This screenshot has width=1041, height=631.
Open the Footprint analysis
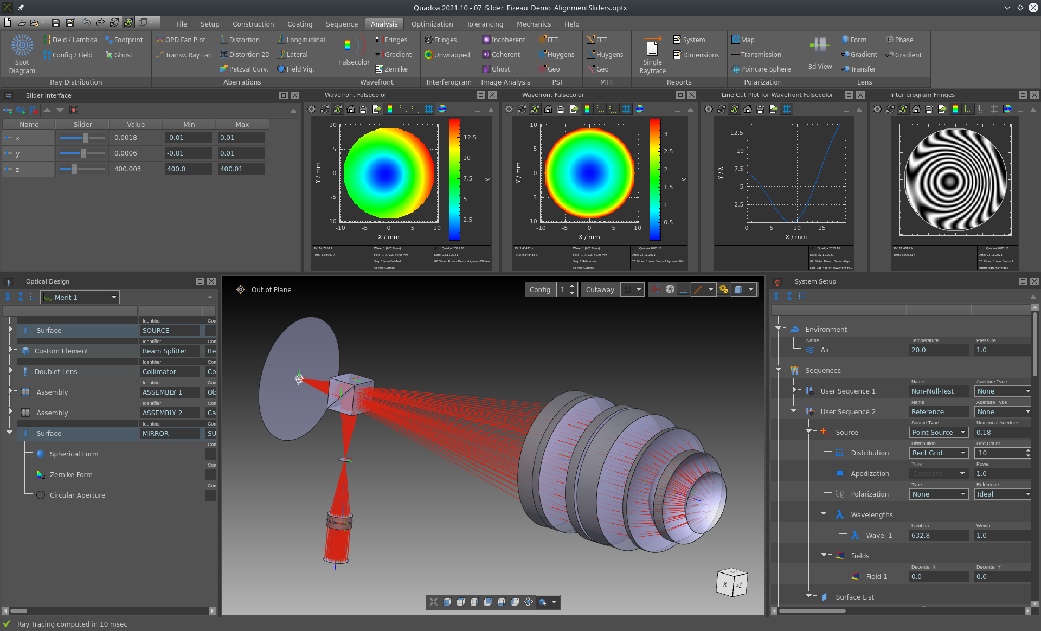tap(124, 40)
